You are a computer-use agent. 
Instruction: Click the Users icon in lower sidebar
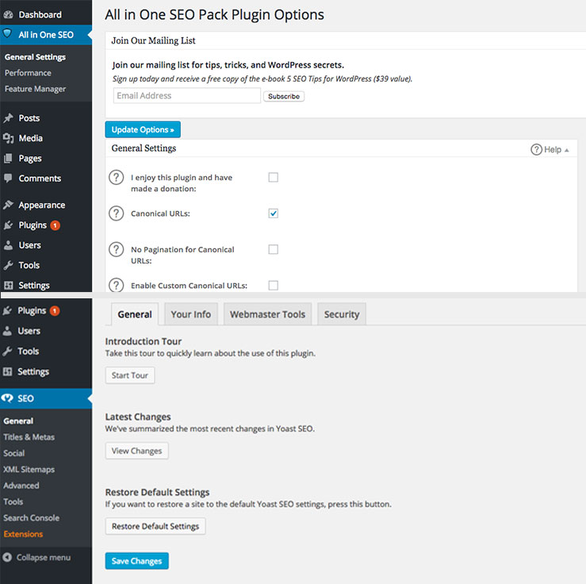[x=7, y=331]
